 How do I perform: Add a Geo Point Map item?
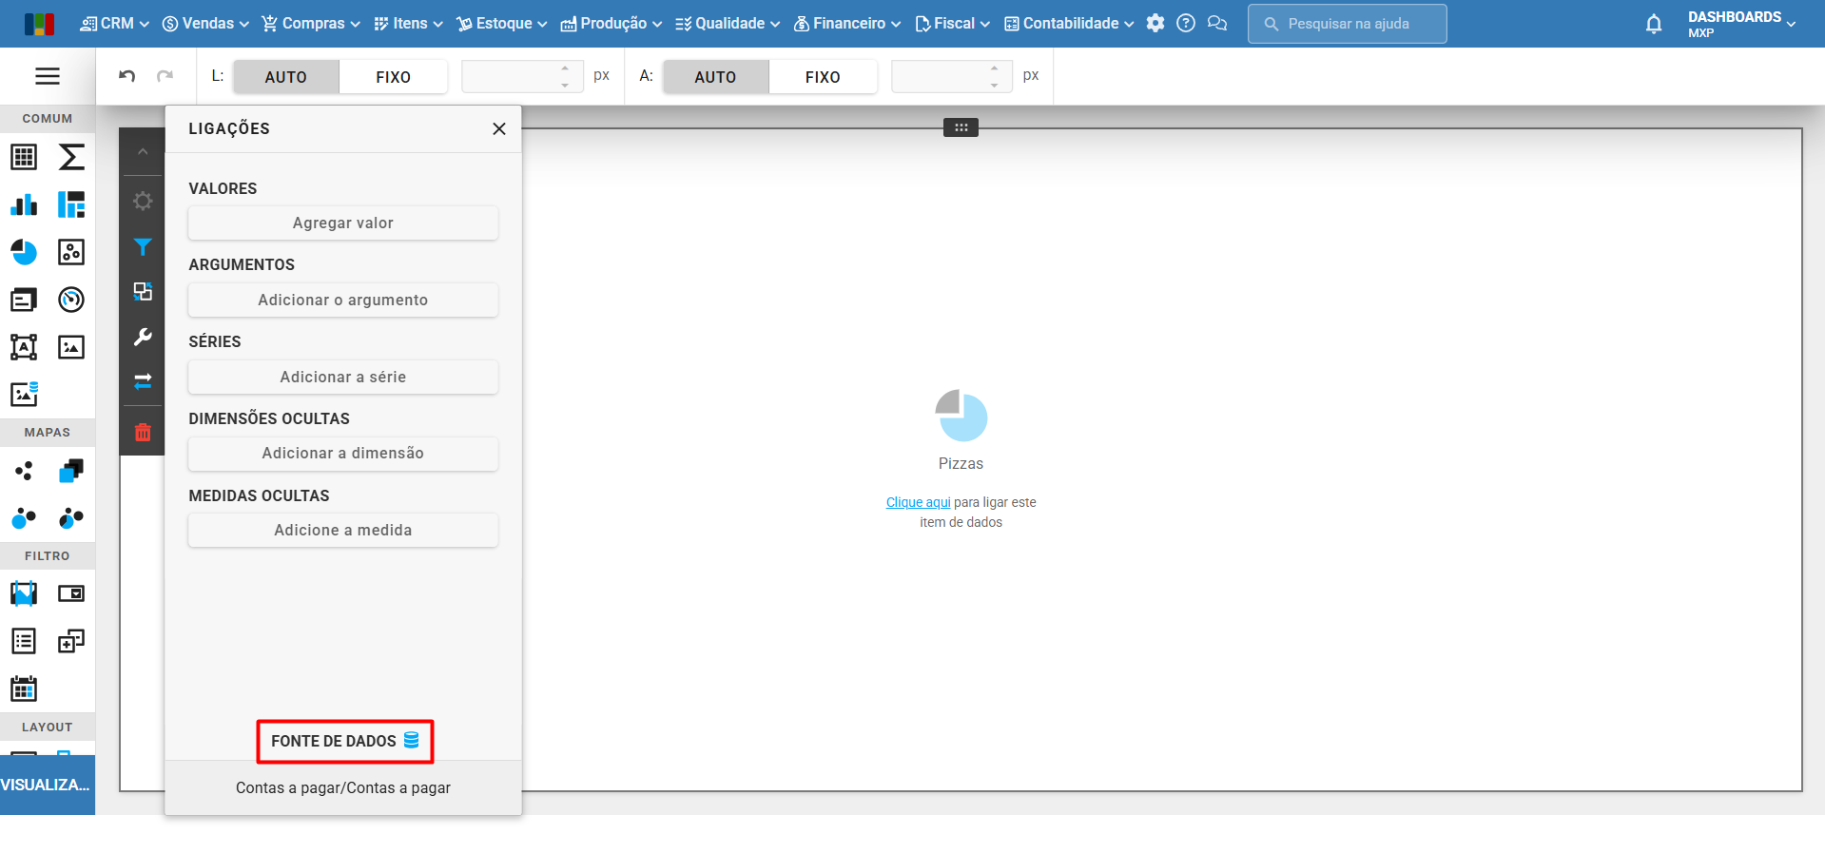pos(24,471)
